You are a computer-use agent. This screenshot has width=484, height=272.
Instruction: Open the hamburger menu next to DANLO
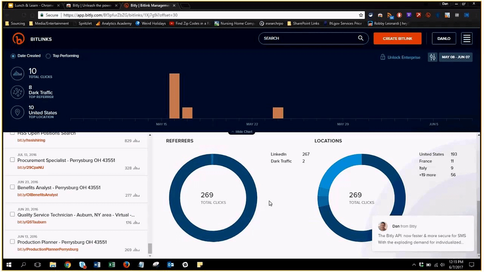[467, 38]
